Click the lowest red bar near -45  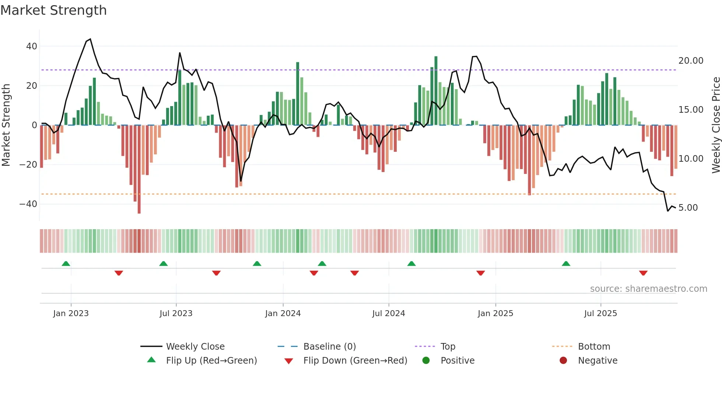(x=139, y=169)
